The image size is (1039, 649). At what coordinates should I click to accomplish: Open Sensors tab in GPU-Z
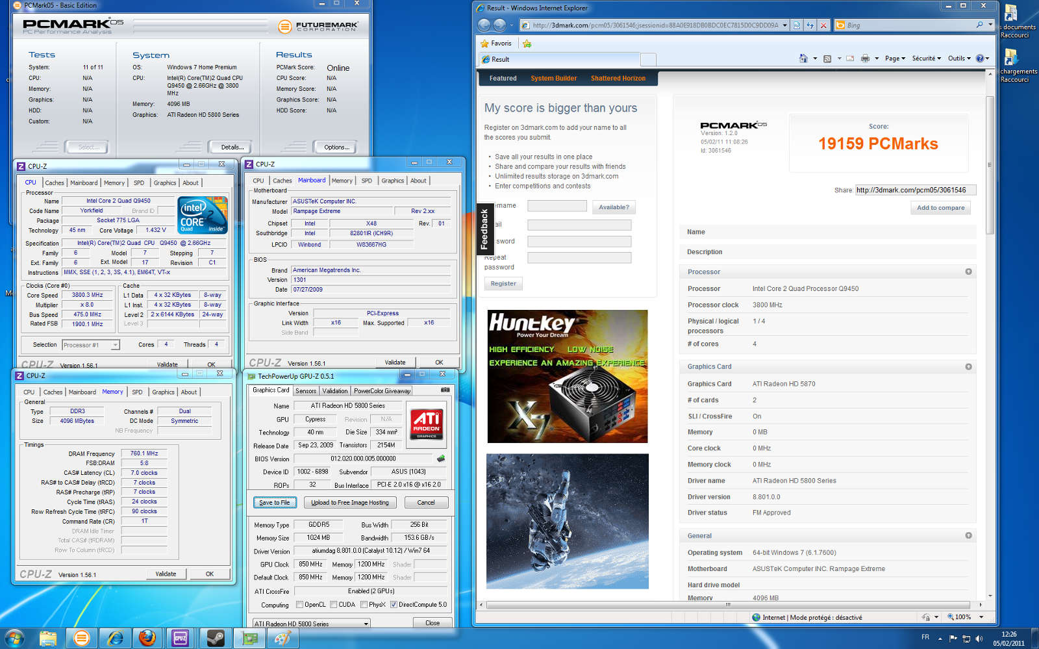pyautogui.click(x=306, y=391)
